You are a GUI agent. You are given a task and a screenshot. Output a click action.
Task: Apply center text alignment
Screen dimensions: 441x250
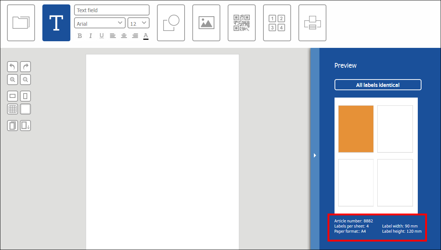coord(124,36)
